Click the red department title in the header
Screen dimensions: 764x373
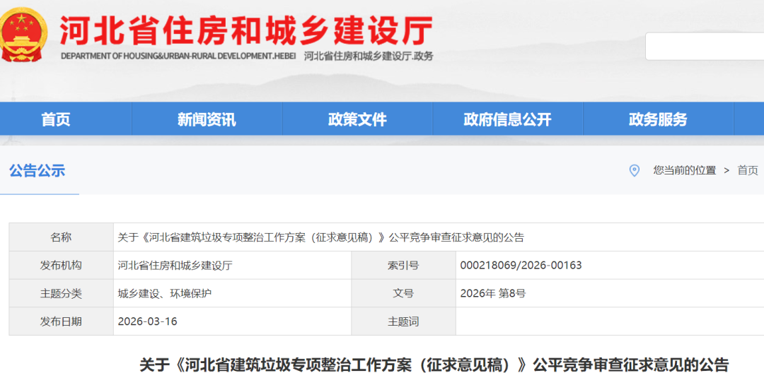[245, 29]
